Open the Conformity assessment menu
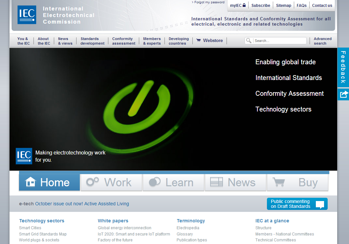This screenshot has width=349, height=244. pyautogui.click(x=124, y=41)
